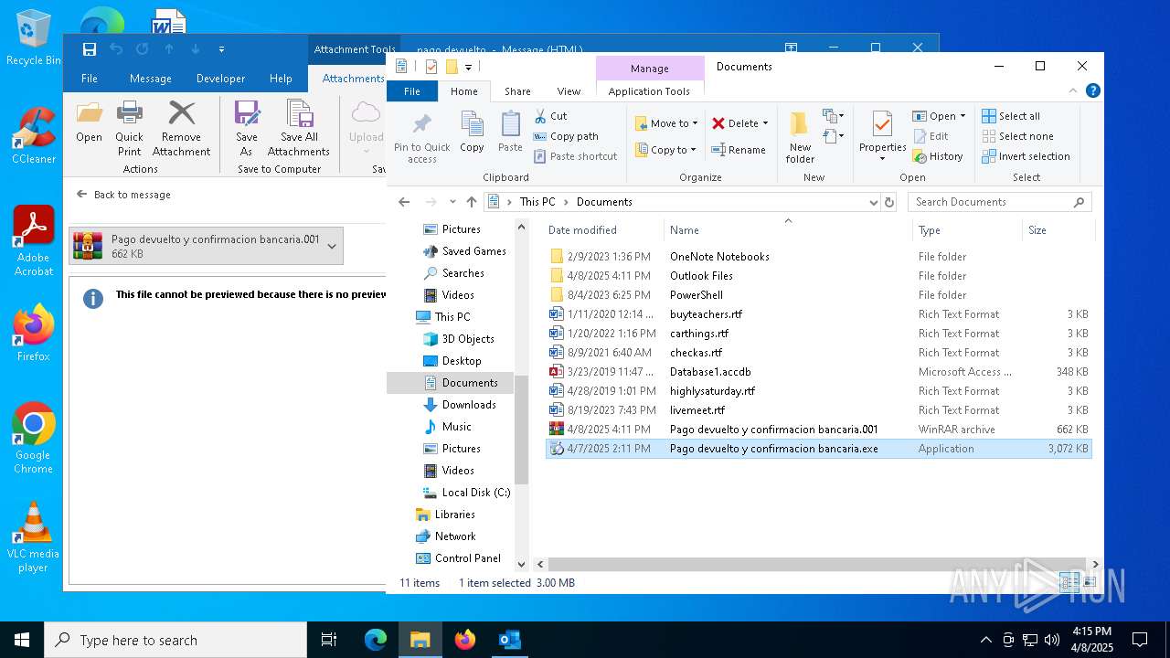The height and width of the screenshot is (658, 1170).
Task: Select Pago devuelto .001 WinRAR archive
Action: click(818, 430)
